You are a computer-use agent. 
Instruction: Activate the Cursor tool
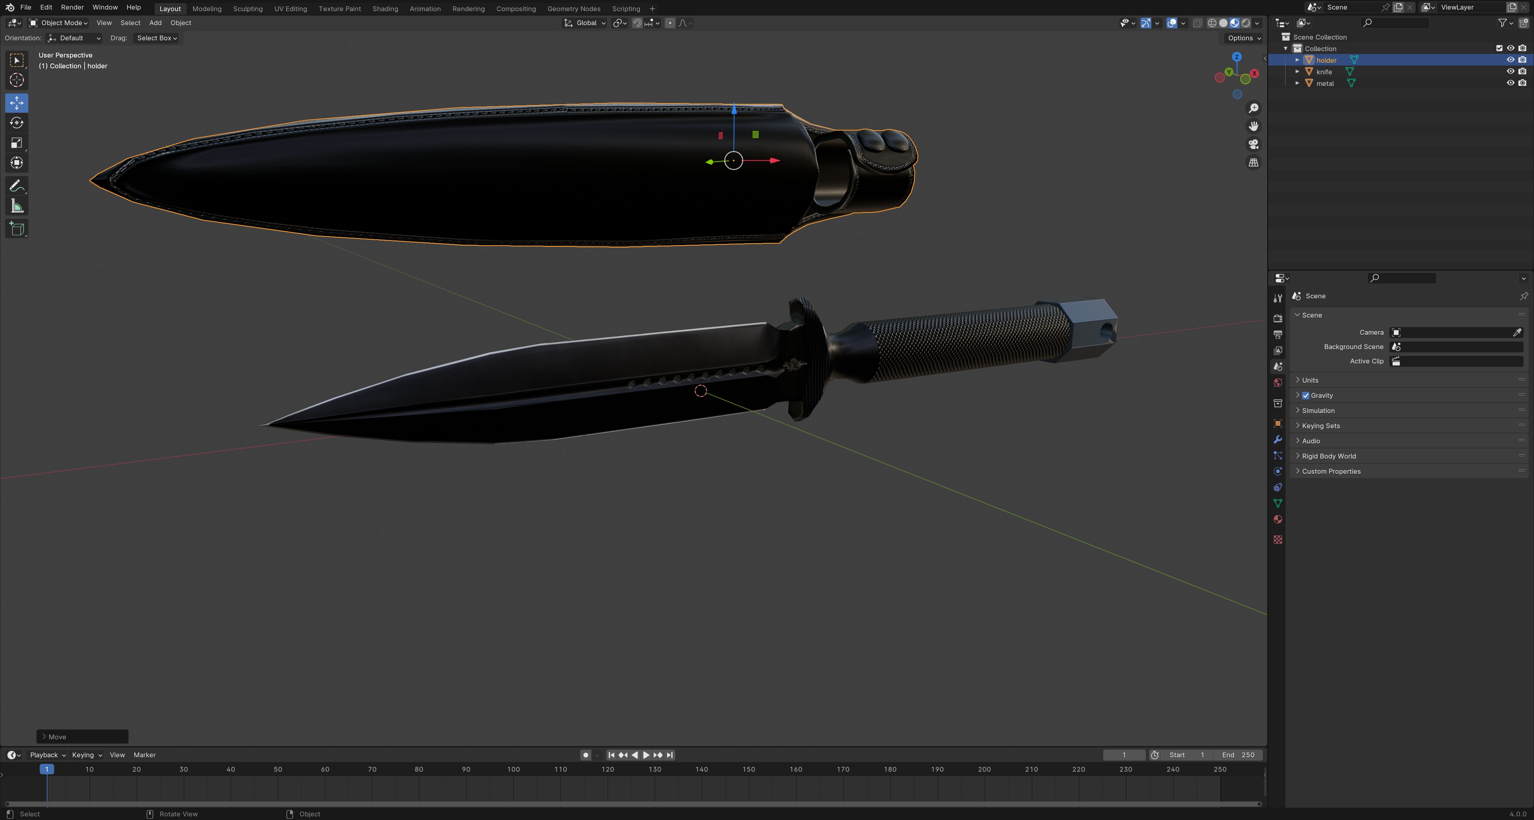click(17, 80)
